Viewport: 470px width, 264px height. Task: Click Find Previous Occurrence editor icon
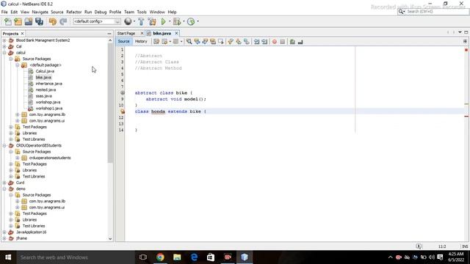pos(197,42)
